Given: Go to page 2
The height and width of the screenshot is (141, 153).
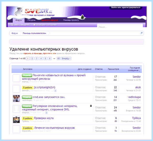Looking at the screenshot, I should tap(32, 59).
